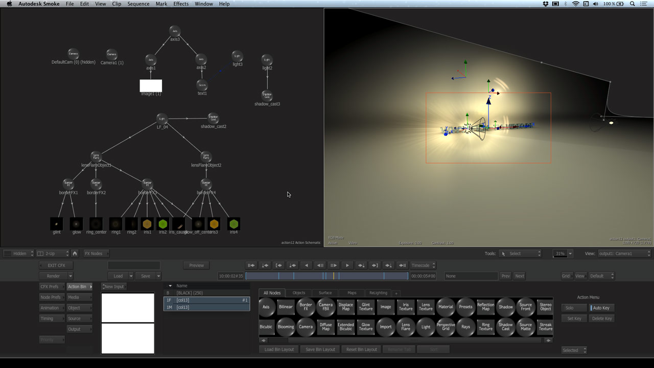The width and height of the screenshot is (654, 368).
Task: Toggle the Auto Key button
Action: [x=601, y=308]
